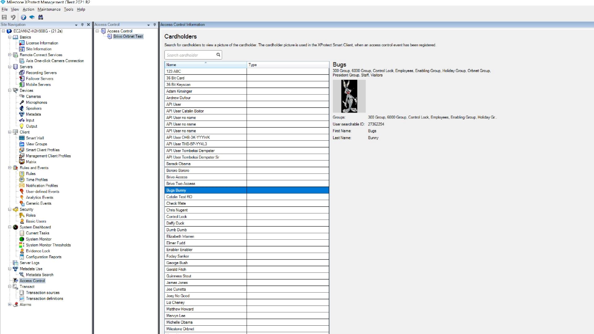Open the Site Navigation pane dropdown arrow
Image resolution: width=594 pixels, height=334 pixels.
pos(76,25)
